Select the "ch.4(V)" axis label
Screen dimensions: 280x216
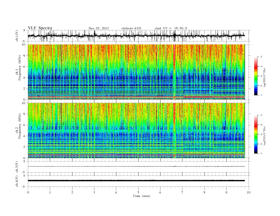point(17,181)
